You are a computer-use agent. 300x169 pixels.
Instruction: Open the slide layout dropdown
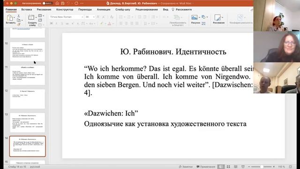[x=41, y=15]
